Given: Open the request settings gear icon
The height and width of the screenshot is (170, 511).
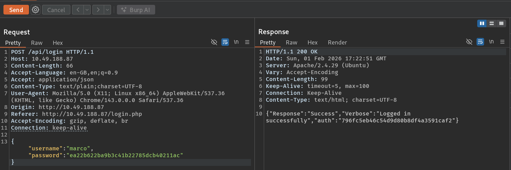Looking at the screenshot, I should coord(35,10).
